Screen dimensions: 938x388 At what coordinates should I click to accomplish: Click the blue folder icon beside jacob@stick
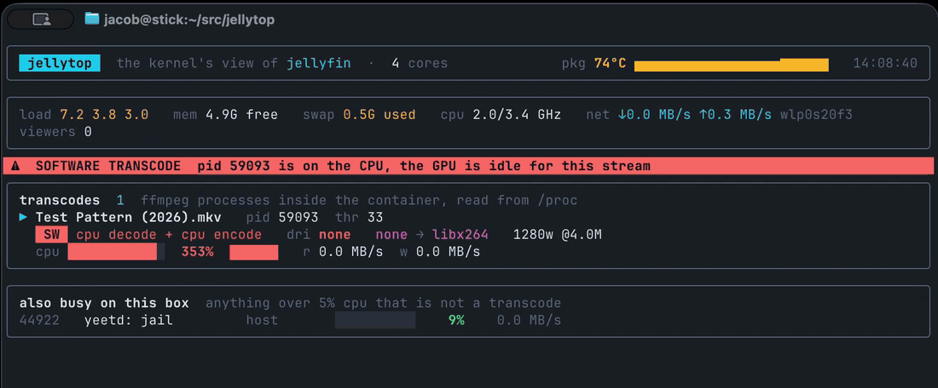(91, 19)
